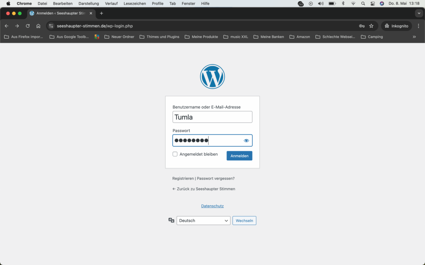Open site info icon in the address bar
425x265 pixels.
click(51, 26)
